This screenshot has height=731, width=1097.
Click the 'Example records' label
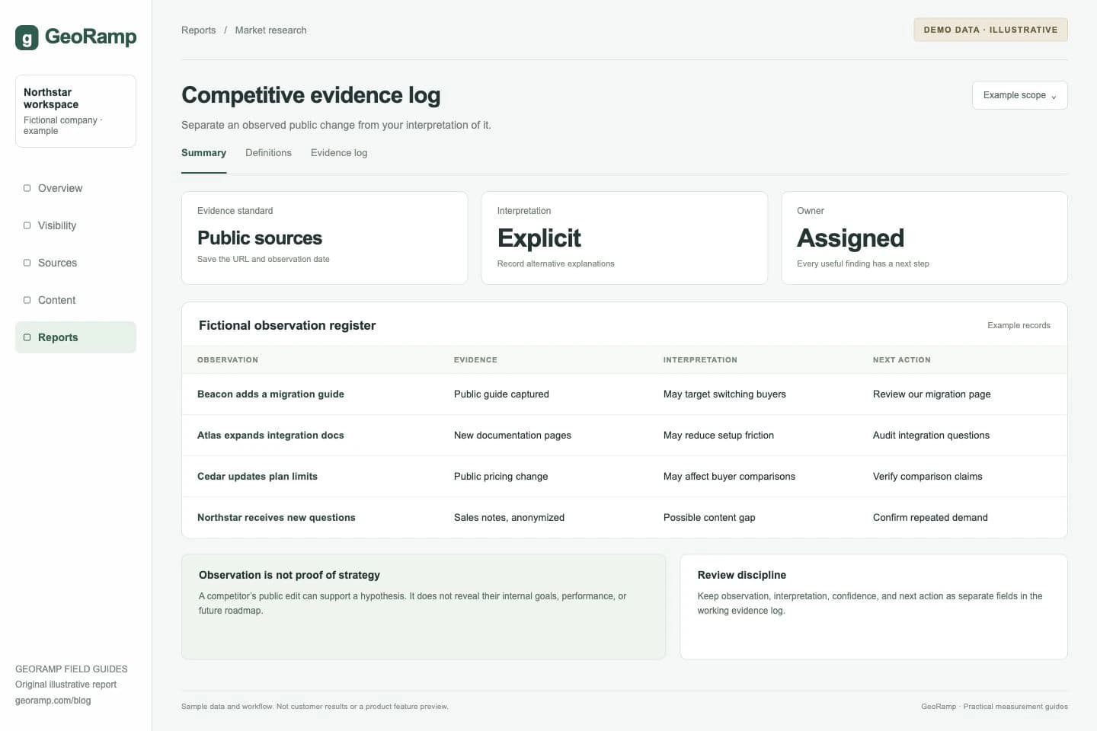coord(1019,325)
